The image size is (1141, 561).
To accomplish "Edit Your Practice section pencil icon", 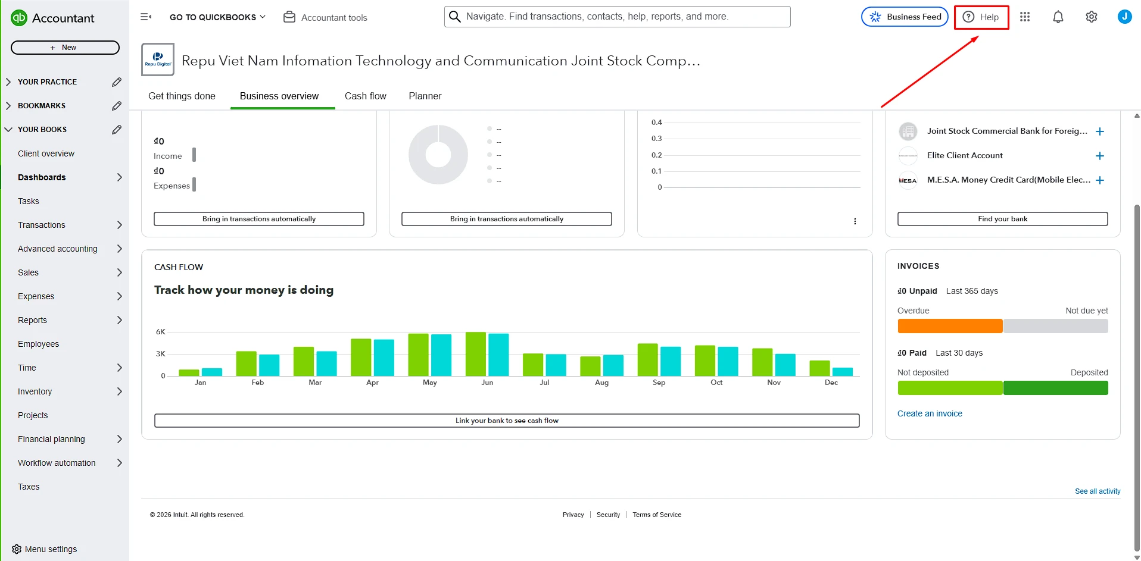I will (x=117, y=82).
